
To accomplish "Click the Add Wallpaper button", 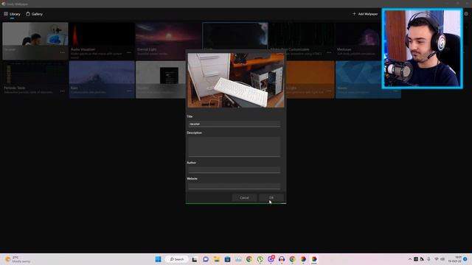I will (365, 14).
